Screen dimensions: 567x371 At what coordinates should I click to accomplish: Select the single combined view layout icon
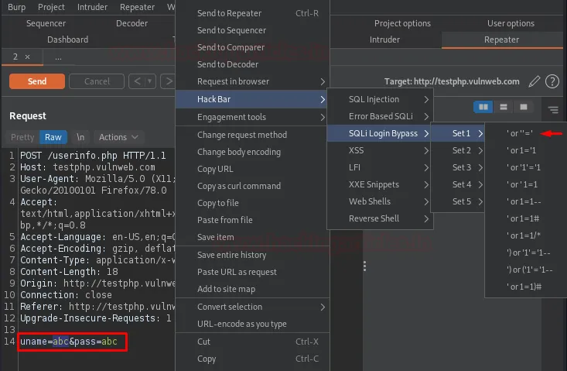[x=523, y=107]
